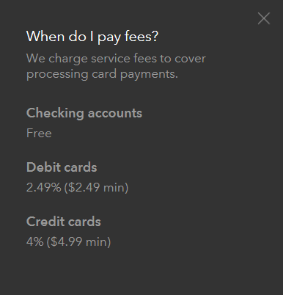The height and width of the screenshot is (295, 283).
Task: Click the "Free" fee label
Action: point(39,134)
